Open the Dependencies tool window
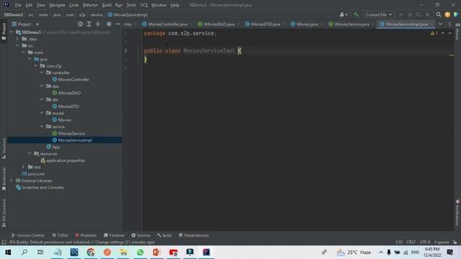 194,235
